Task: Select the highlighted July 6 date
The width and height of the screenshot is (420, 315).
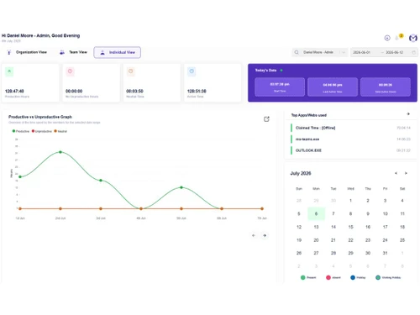Action: (316, 213)
